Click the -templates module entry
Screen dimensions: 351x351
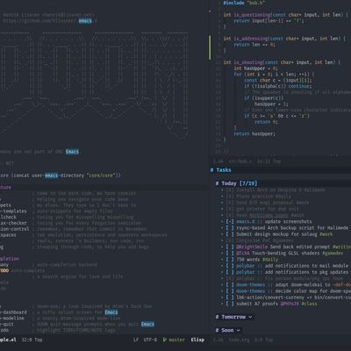13,211
